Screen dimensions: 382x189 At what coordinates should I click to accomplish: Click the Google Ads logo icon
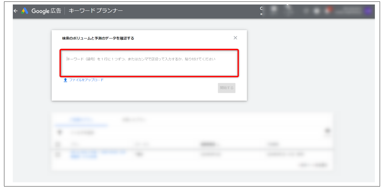tap(25, 11)
